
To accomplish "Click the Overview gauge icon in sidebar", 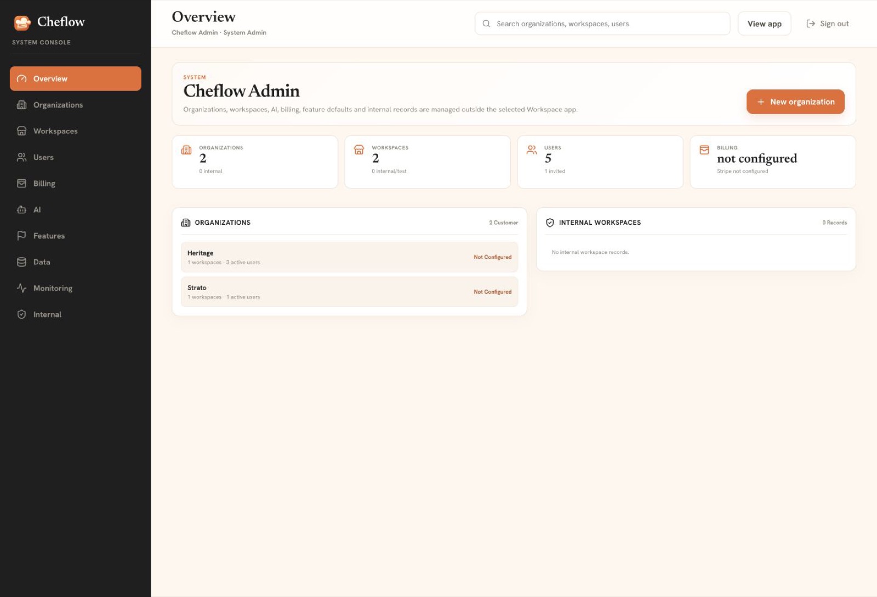I will (x=21, y=79).
